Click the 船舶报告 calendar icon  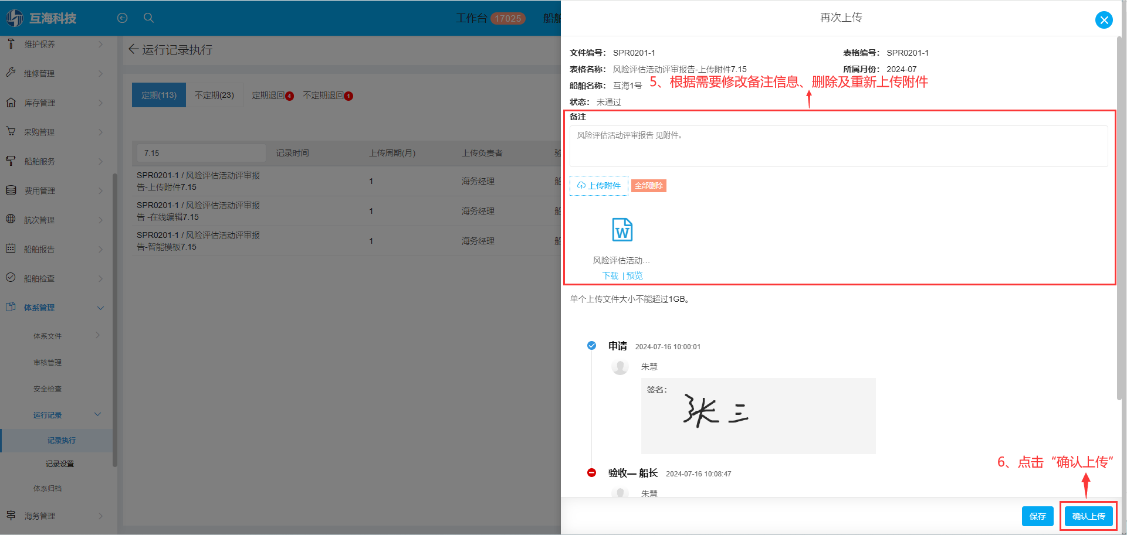(x=11, y=248)
